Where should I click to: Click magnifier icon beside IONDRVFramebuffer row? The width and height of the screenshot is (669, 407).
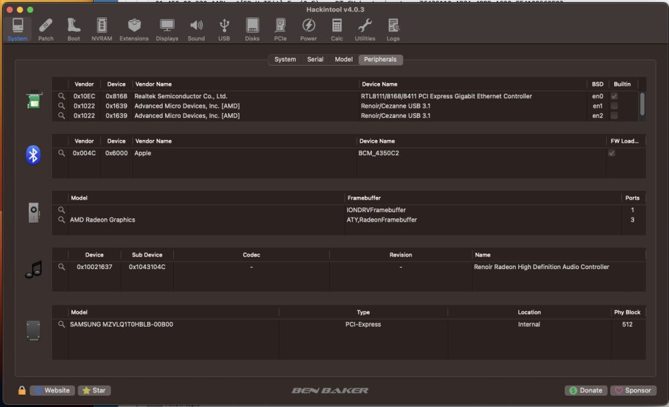[x=62, y=210]
